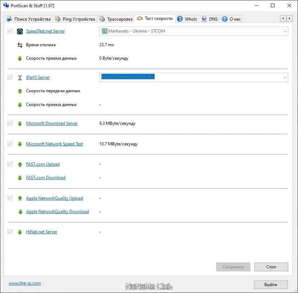
Task: Open the WhoIs tab
Action: click(x=187, y=19)
